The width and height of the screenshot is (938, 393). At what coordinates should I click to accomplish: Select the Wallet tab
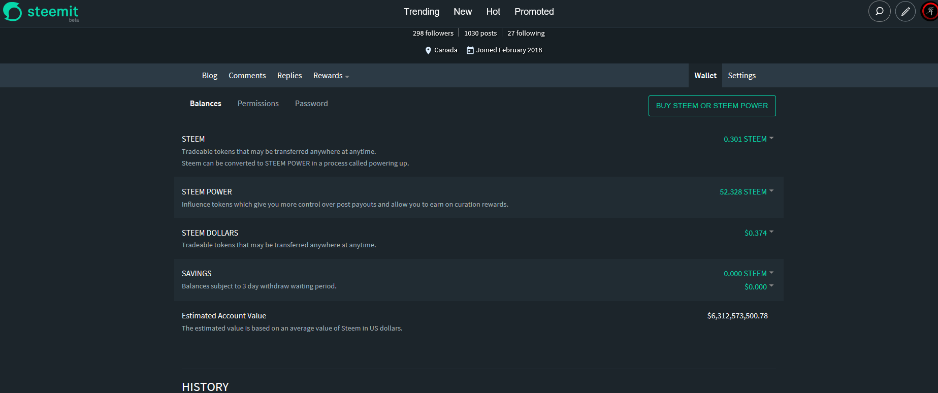705,76
